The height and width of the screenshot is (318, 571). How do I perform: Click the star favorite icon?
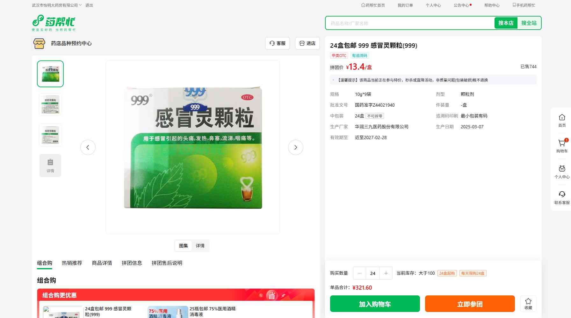coord(528,301)
